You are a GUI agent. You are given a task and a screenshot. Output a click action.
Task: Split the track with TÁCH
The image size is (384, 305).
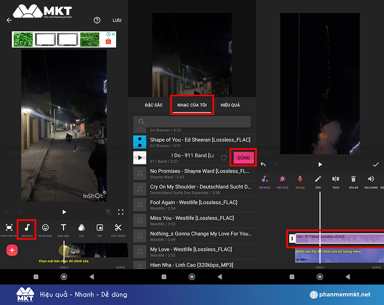click(336, 182)
